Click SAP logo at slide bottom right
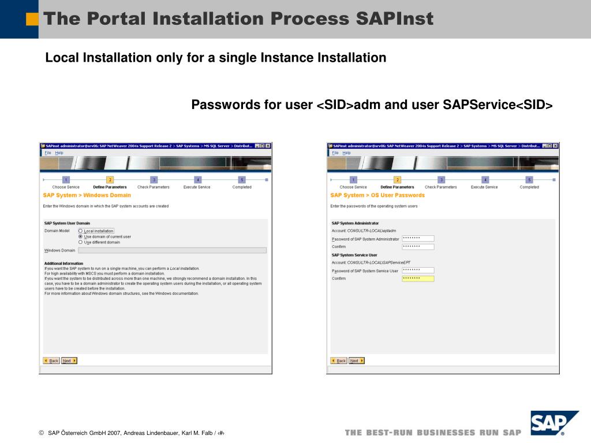Screen dimensions: 591x443 tap(553, 423)
